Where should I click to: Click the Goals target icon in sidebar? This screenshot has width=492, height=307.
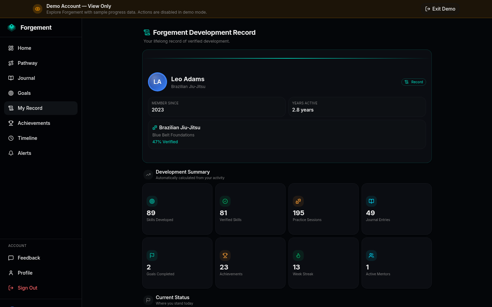coord(11,93)
